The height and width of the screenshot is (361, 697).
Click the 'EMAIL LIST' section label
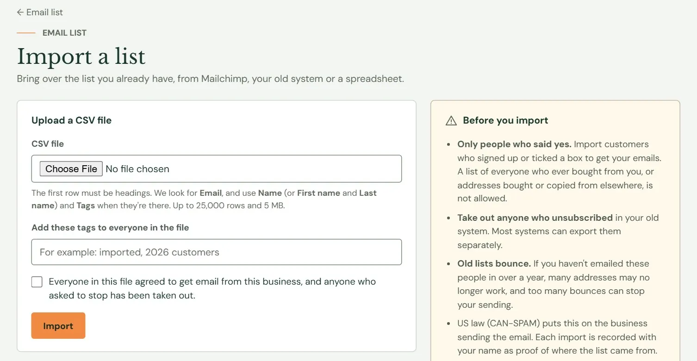(x=64, y=33)
